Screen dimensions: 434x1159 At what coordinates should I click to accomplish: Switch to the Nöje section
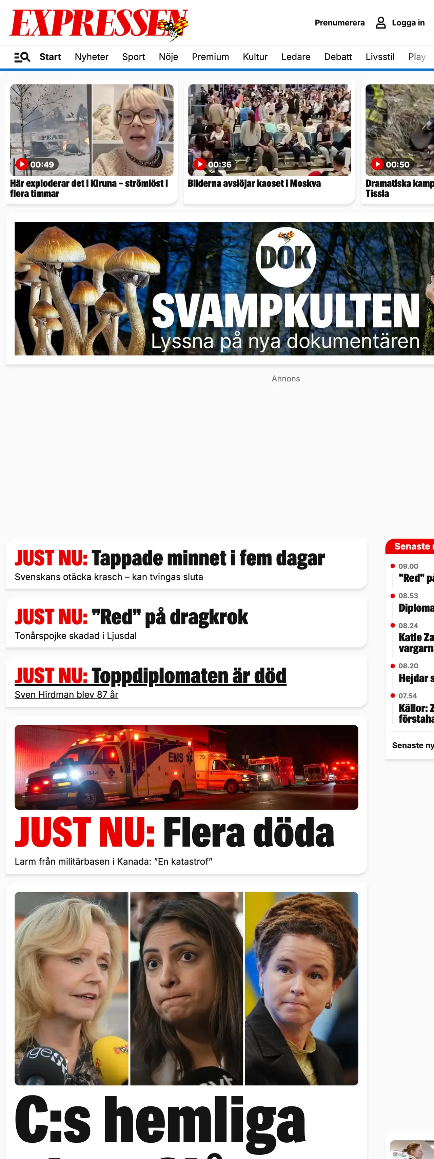coord(169,57)
